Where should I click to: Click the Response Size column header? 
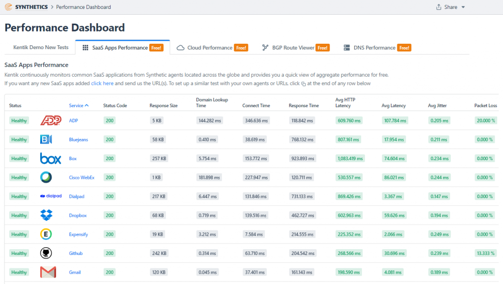[x=164, y=105]
